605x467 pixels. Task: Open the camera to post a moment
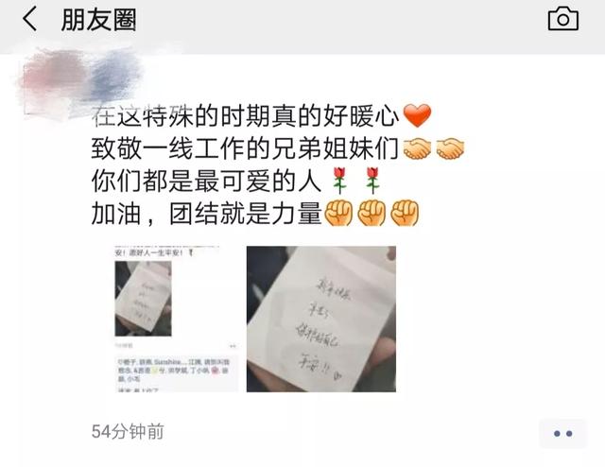[x=563, y=19]
